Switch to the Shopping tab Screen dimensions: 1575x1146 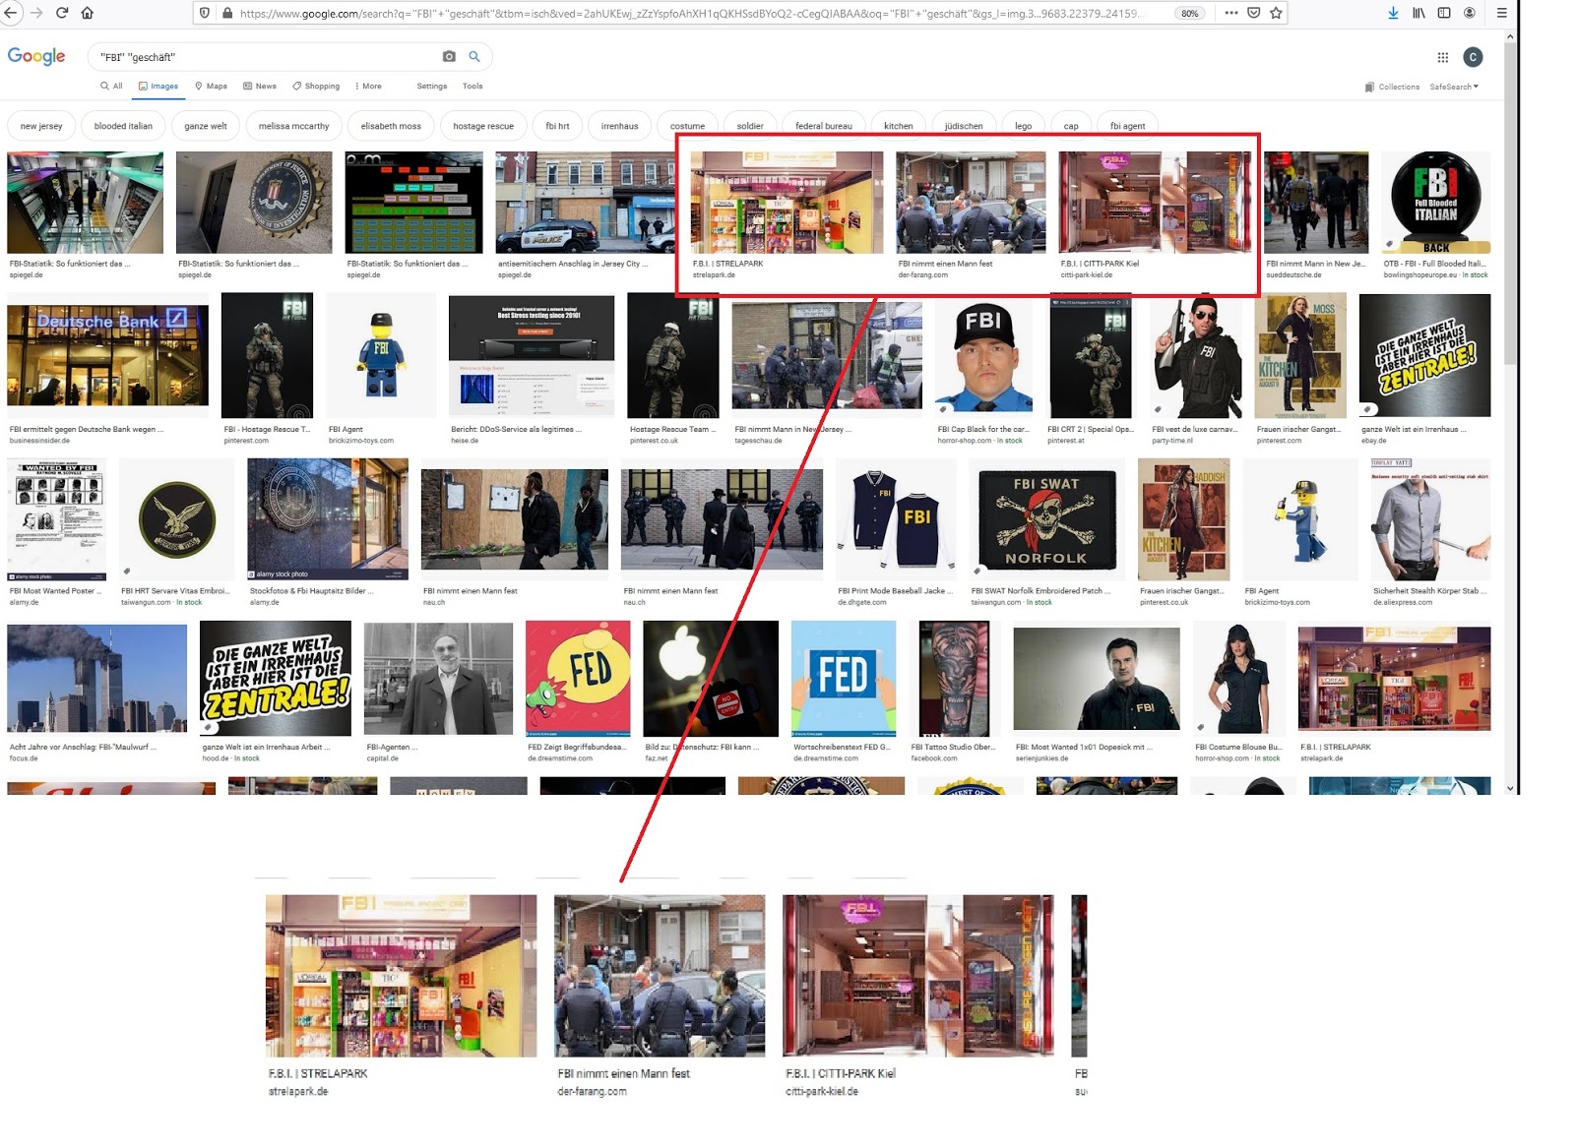[x=316, y=86]
